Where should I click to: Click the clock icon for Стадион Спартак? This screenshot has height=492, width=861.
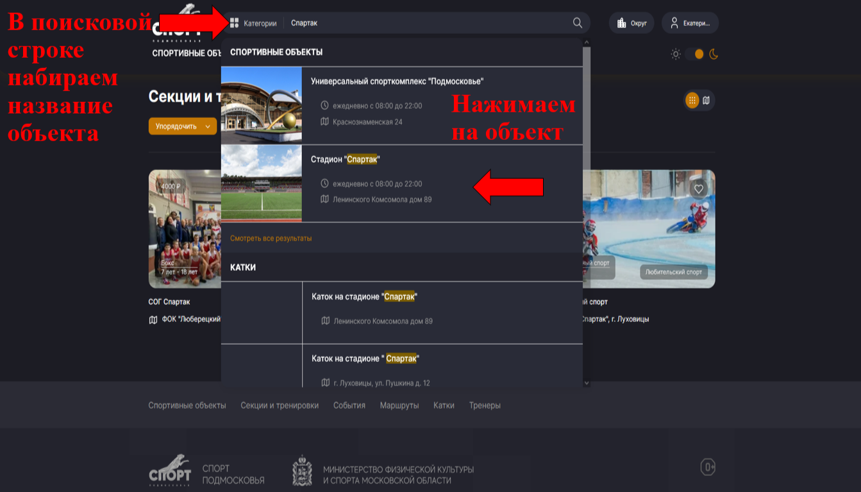[324, 183]
